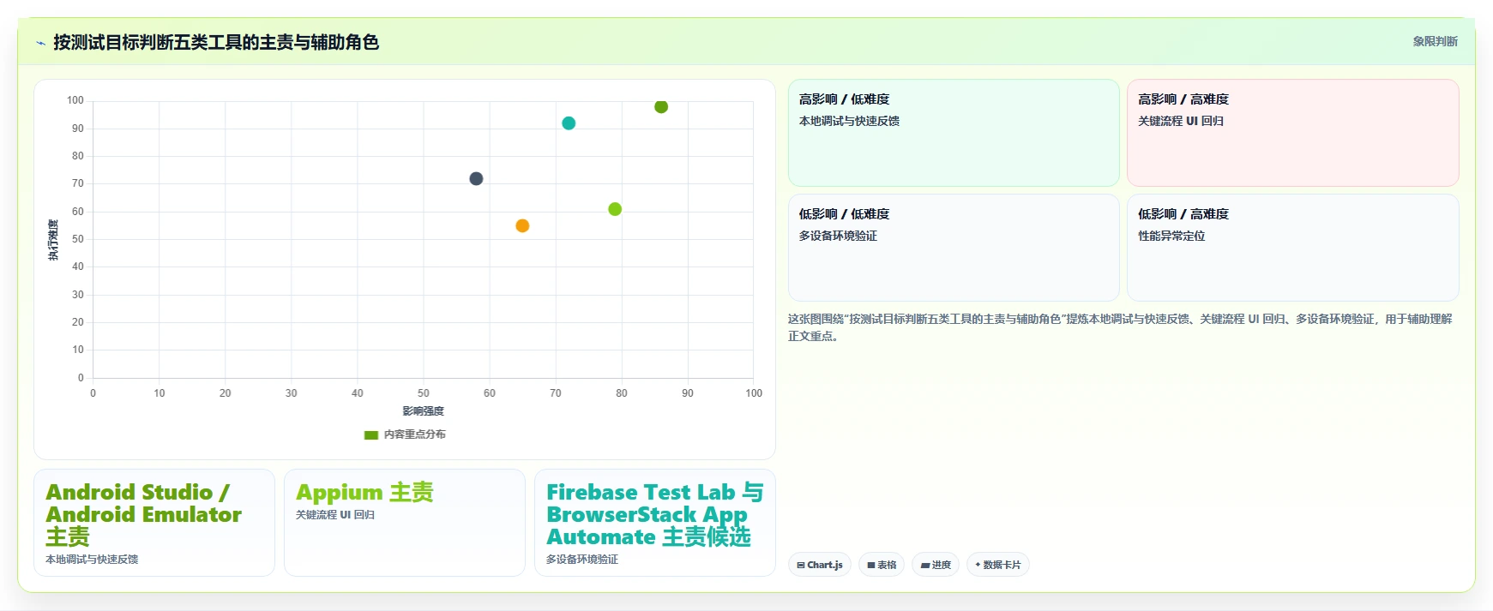1493x611 pixels.
Task: Select the orange scatter data point
Action: click(x=522, y=225)
